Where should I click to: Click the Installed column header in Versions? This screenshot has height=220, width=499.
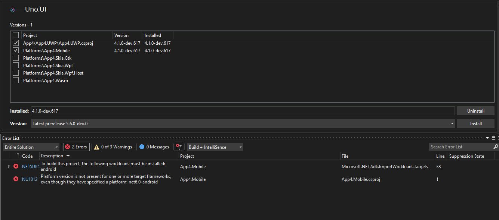153,35
